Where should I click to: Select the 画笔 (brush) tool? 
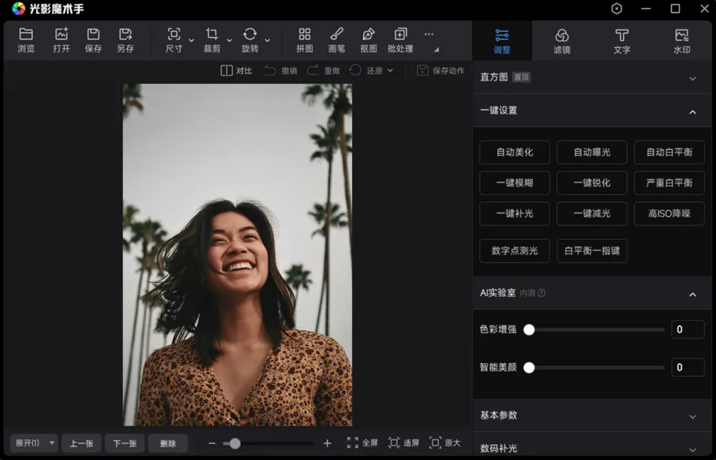pyautogui.click(x=336, y=40)
